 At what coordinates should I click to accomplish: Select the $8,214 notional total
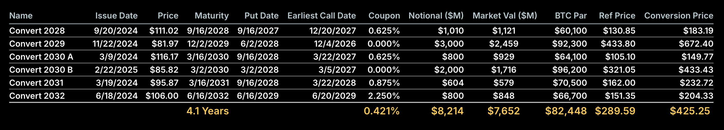[x=447, y=111]
